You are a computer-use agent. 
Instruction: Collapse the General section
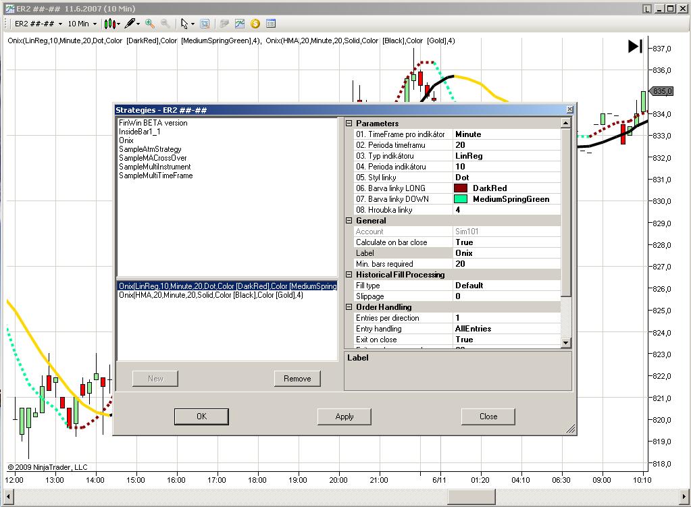[x=349, y=221]
